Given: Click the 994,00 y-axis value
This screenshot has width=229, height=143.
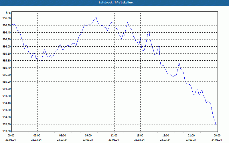Looking at the screenshot, I should [6, 117].
